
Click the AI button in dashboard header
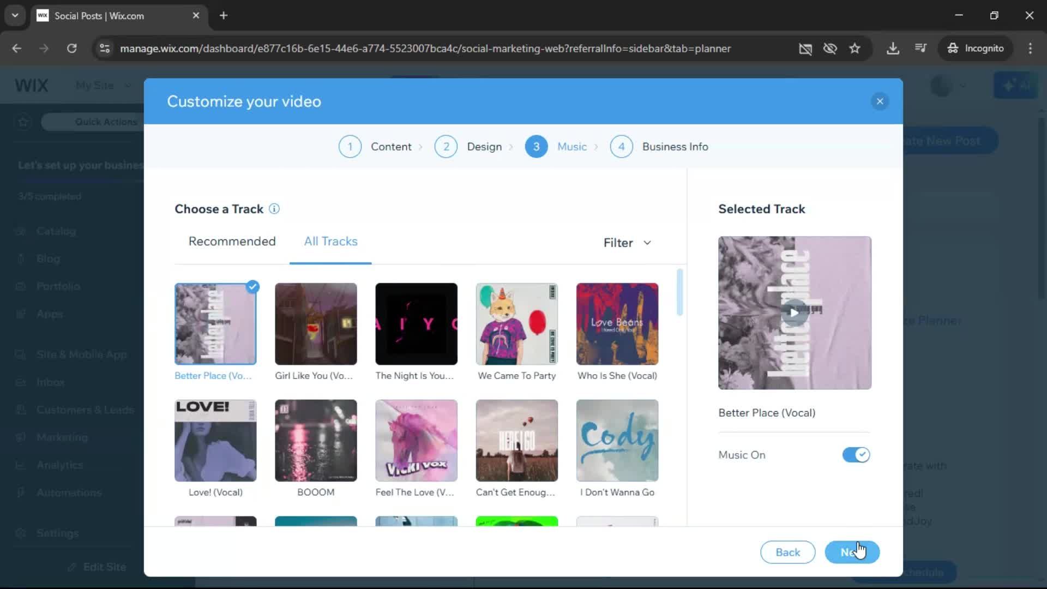1015,86
